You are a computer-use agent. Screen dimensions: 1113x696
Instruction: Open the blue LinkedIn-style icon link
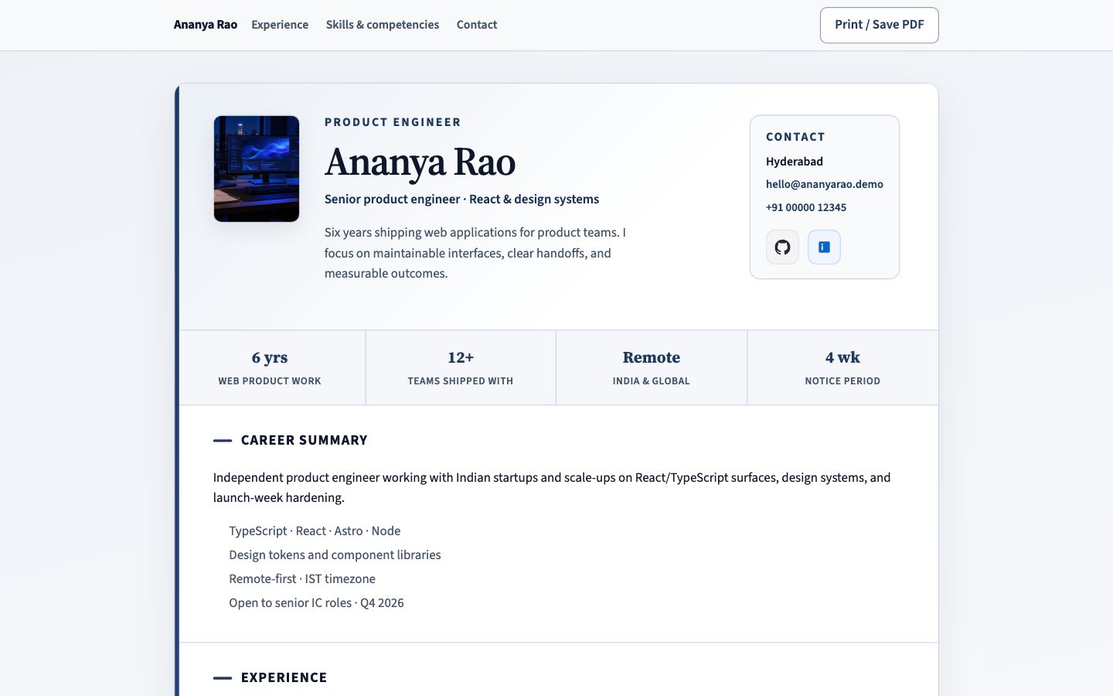tap(824, 247)
